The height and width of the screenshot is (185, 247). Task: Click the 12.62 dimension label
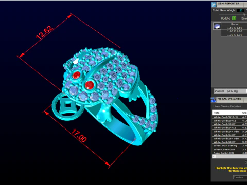coord(44,32)
